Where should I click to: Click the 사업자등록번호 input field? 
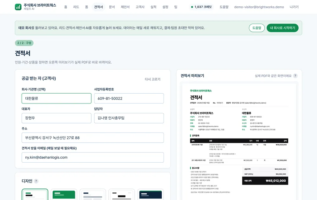129,98
